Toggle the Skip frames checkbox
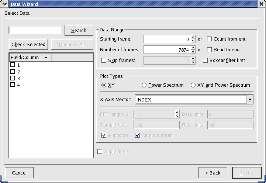 104,61
